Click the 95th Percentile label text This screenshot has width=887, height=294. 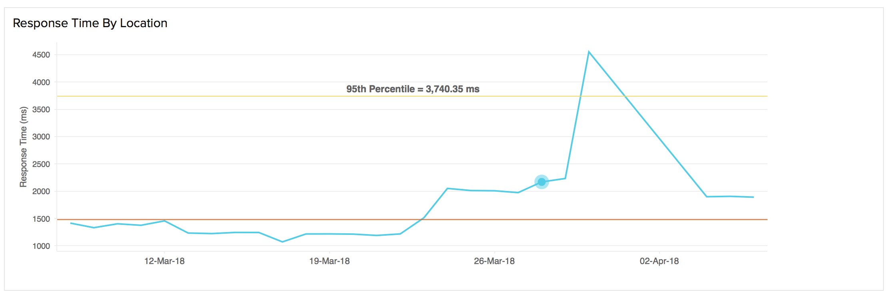[x=413, y=89]
